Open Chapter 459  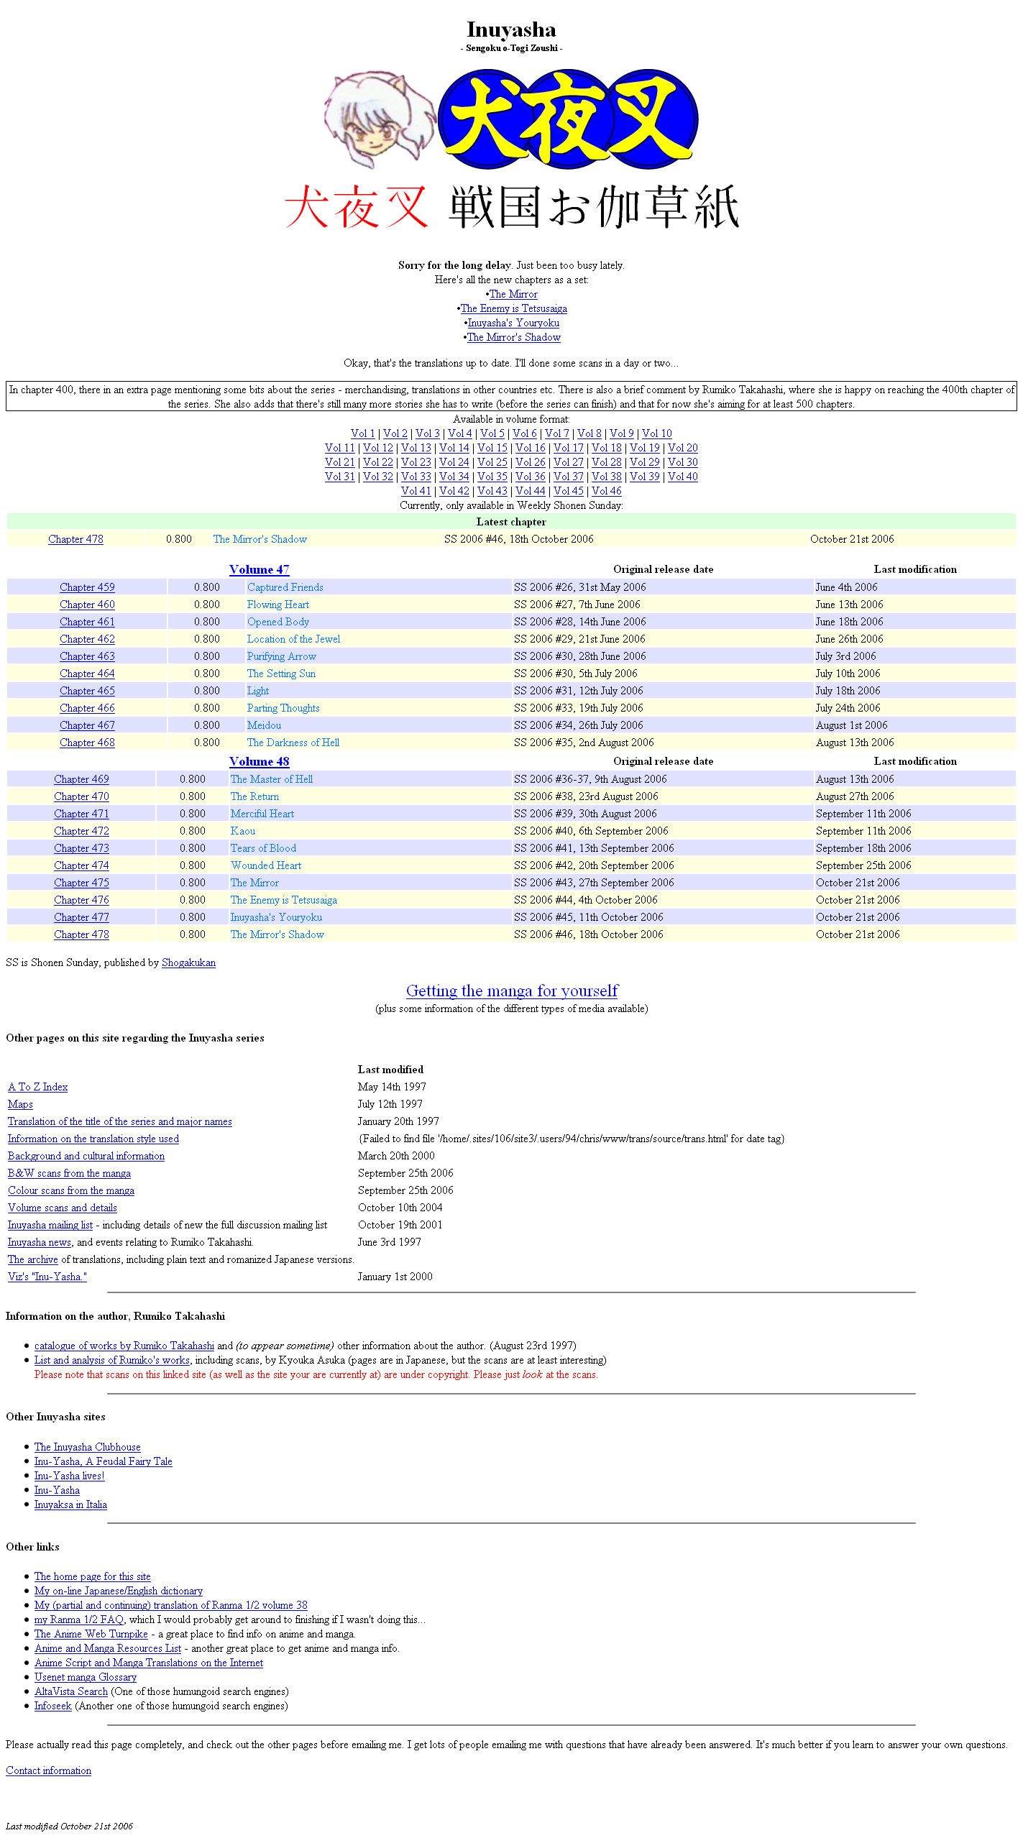87,587
